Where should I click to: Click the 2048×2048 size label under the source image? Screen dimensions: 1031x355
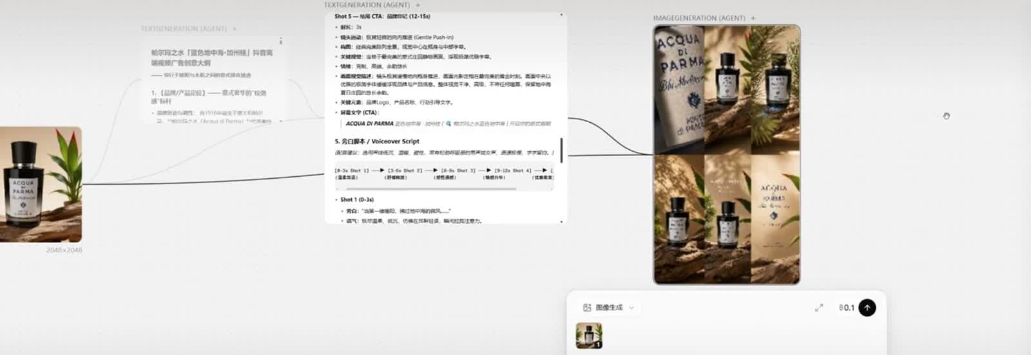[x=64, y=250]
